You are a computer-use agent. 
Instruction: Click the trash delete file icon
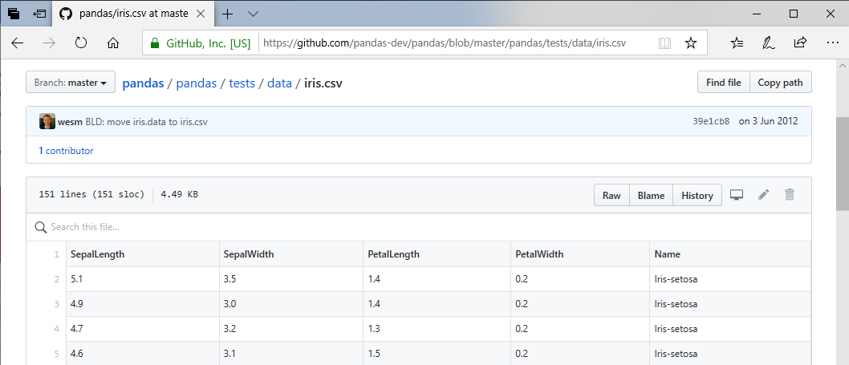[790, 195]
